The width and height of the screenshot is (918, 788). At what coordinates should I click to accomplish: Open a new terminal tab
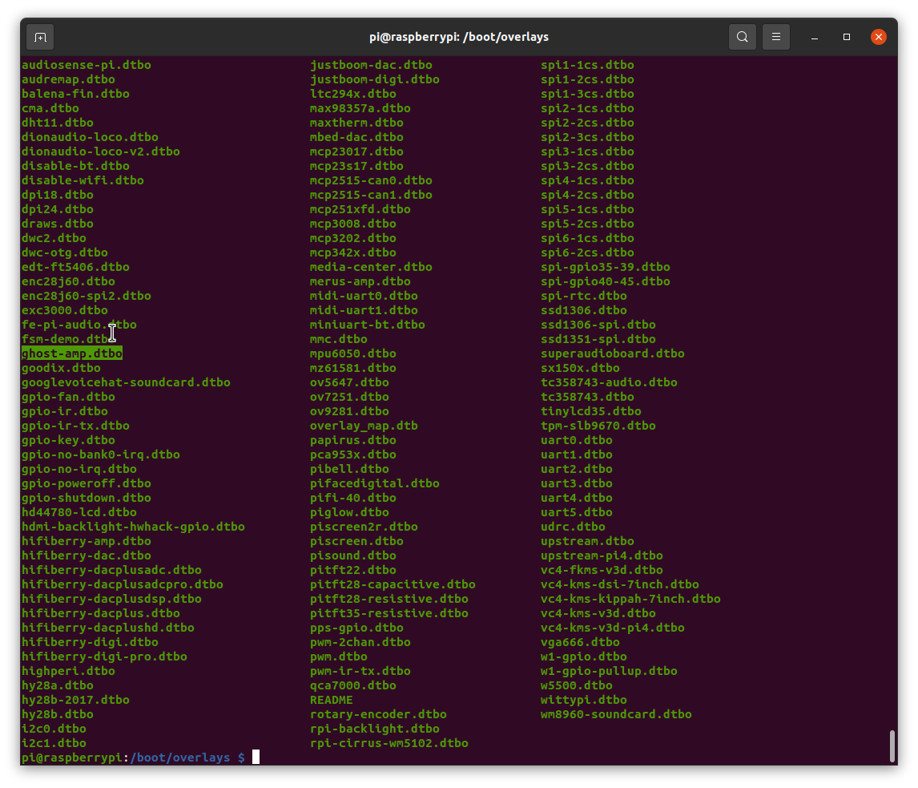pyautogui.click(x=40, y=37)
